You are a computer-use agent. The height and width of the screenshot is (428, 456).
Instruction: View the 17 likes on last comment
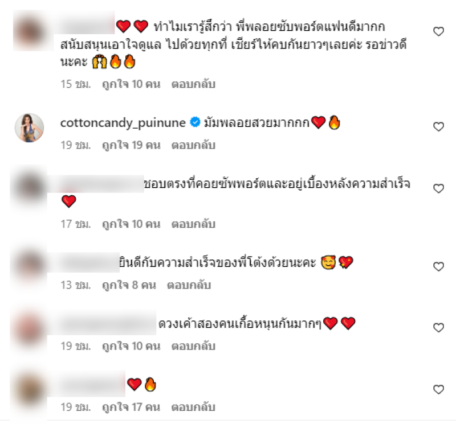(x=131, y=407)
